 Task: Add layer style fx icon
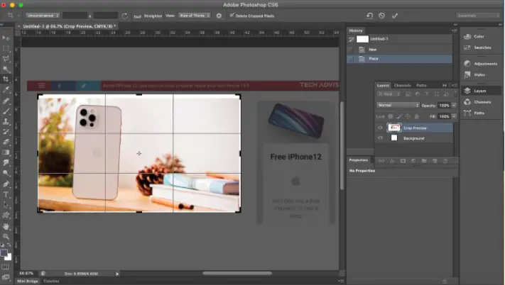[392, 161]
